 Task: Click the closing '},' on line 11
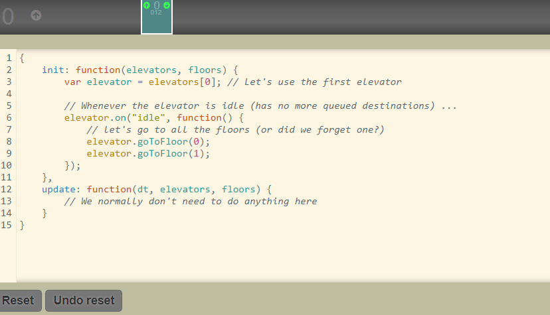pos(47,178)
